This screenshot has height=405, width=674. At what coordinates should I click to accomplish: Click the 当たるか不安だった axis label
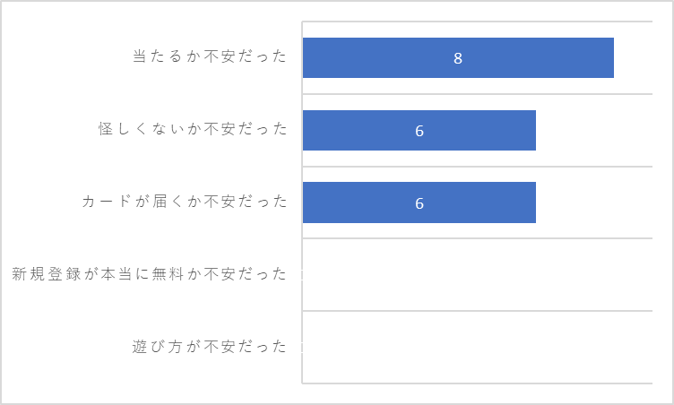pyautogui.click(x=210, y=56)
